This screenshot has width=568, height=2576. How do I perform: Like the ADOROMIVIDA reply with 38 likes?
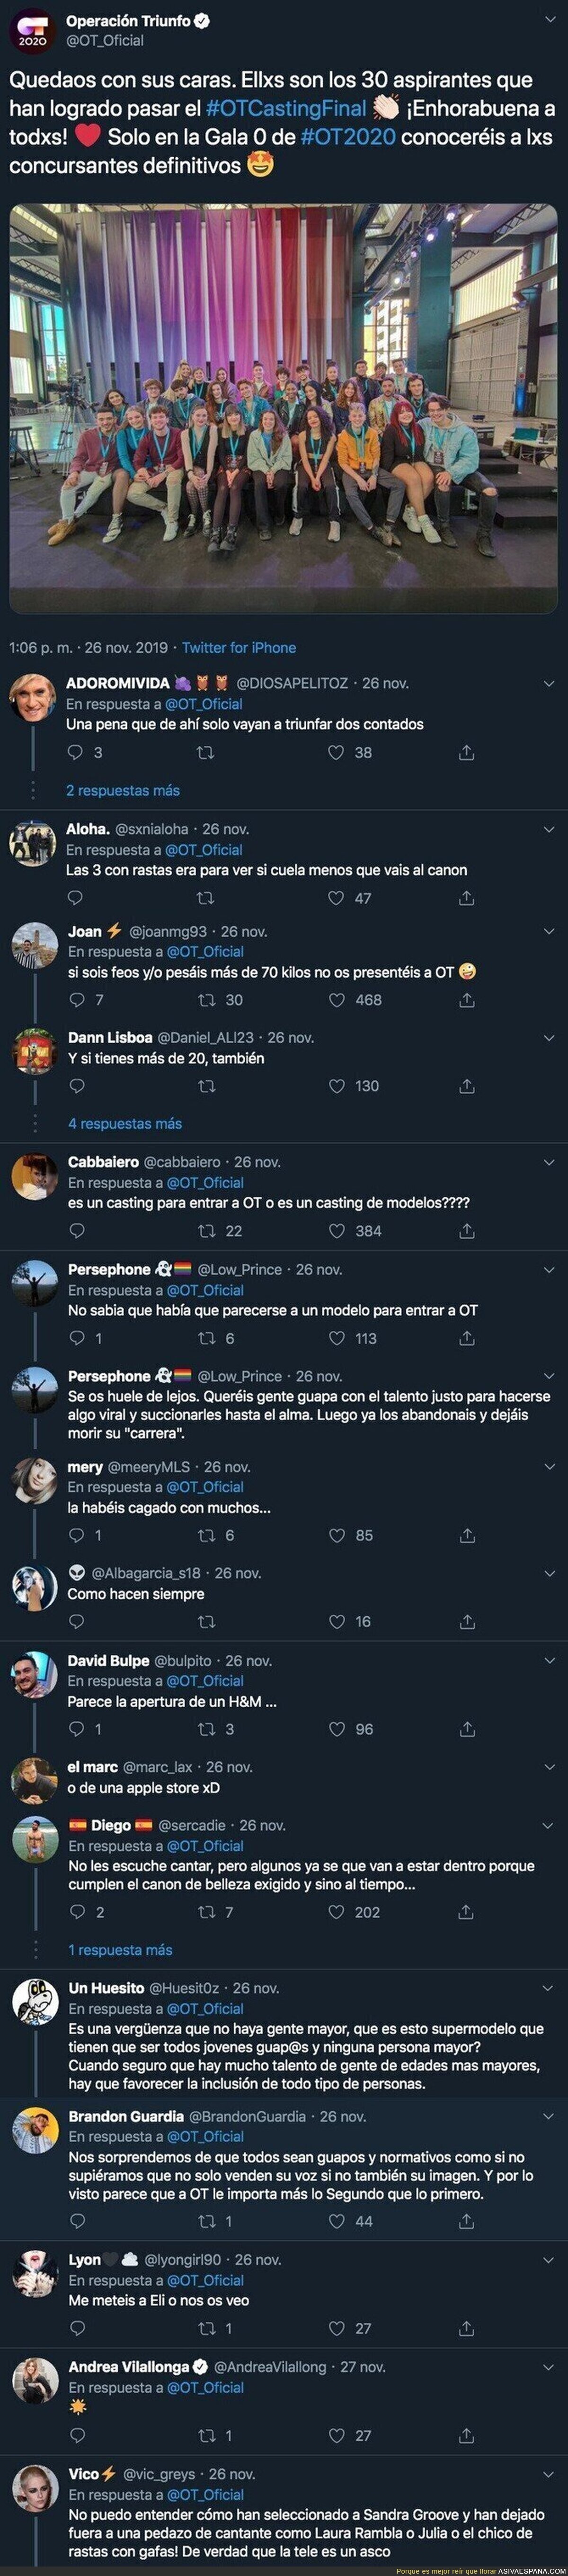tap(337, 752)
